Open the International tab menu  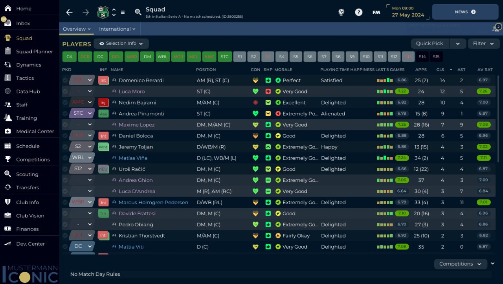tap(117, 29)
